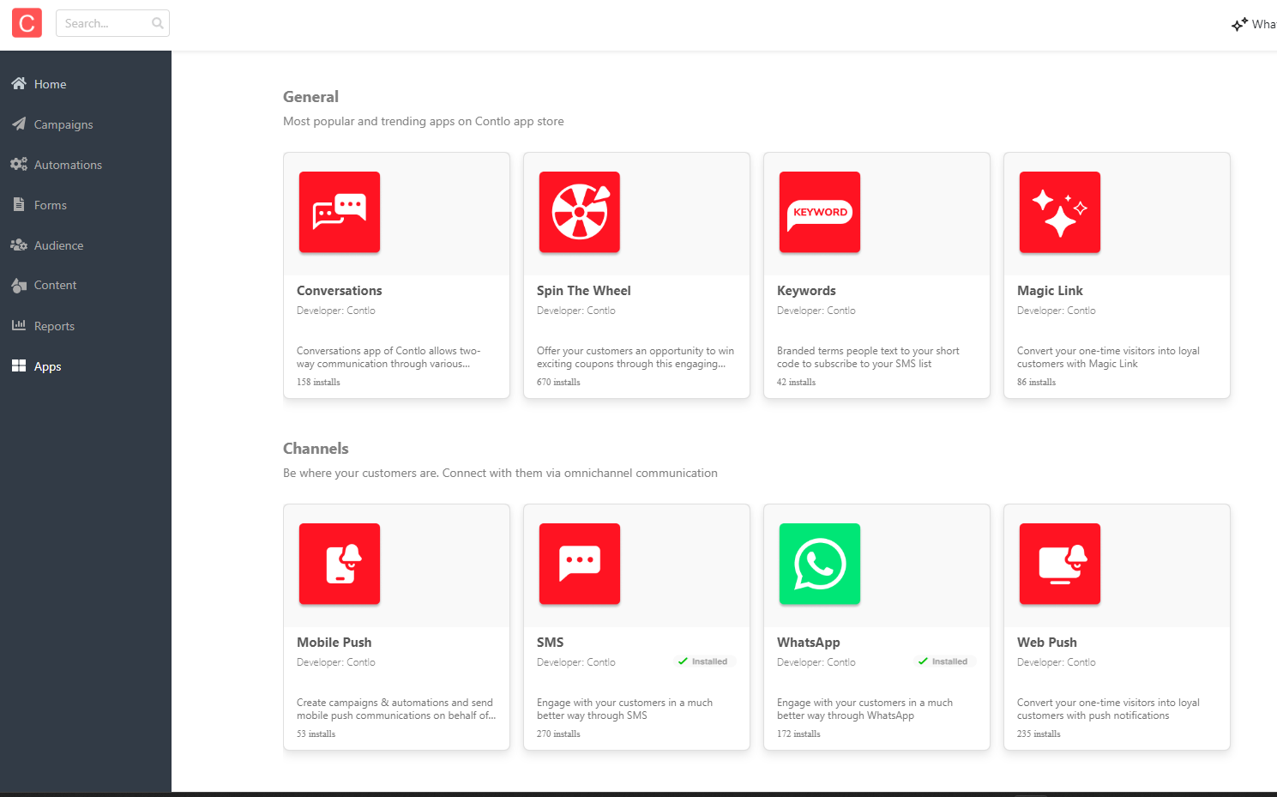This screenshot has height=797, width=1277.
Task: Open the Magic Link sparkle icon
Action: (1060, 212)
